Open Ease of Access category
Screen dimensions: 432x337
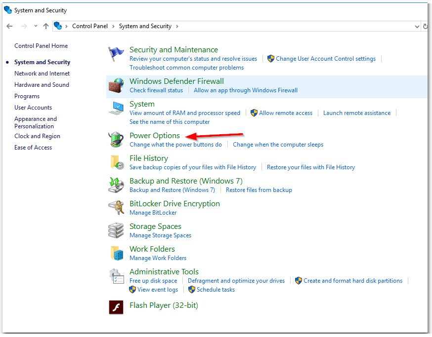[33, 148]
